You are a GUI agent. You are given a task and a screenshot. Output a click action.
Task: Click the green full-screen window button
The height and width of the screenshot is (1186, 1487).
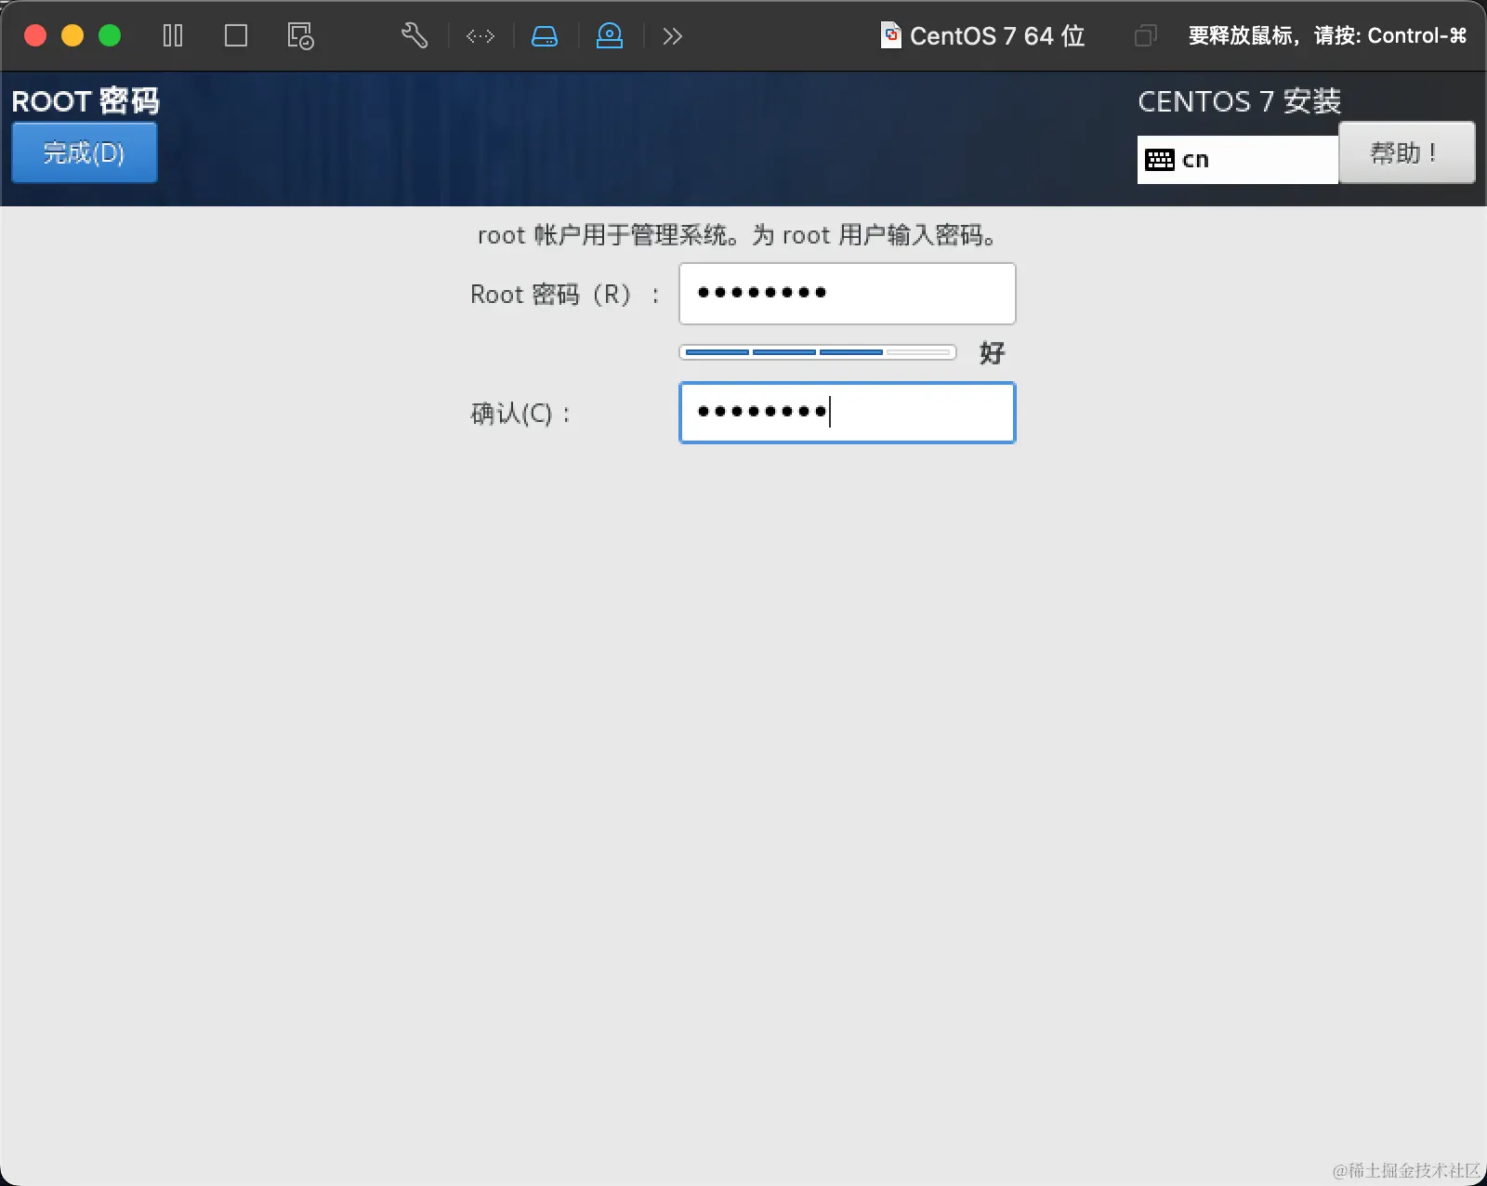[x=110, y=35]
